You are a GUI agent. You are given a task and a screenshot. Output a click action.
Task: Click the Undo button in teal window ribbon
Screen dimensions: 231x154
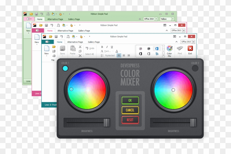click(90, 48)
